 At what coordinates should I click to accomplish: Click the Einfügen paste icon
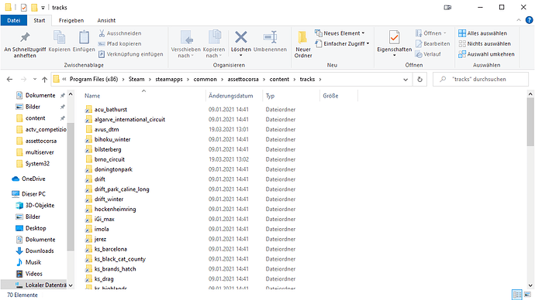tap(84, 37)
